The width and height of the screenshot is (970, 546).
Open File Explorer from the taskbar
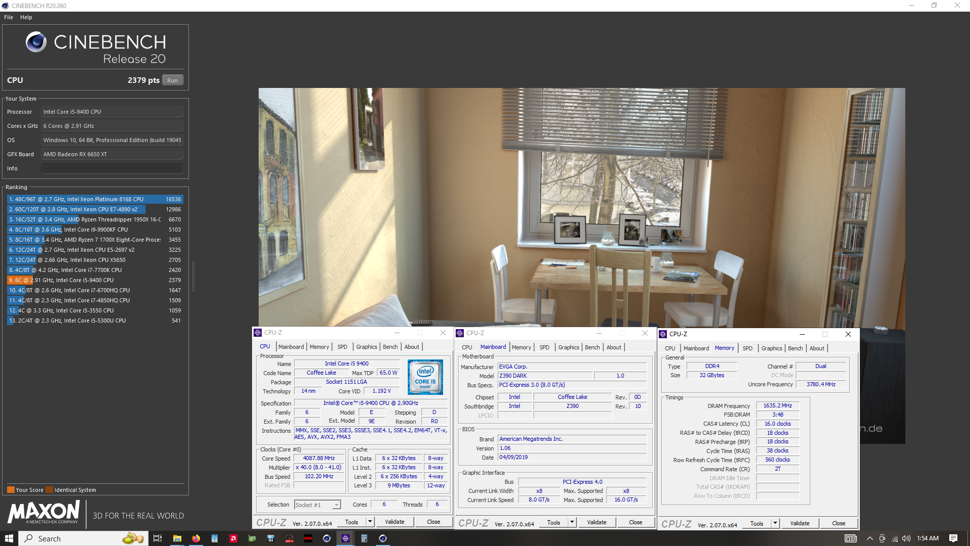(x=177, y=538)
